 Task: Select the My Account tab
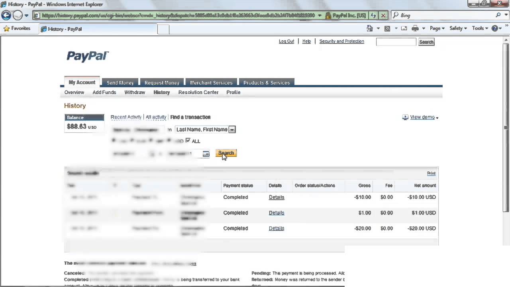click(x=82, y=82)
